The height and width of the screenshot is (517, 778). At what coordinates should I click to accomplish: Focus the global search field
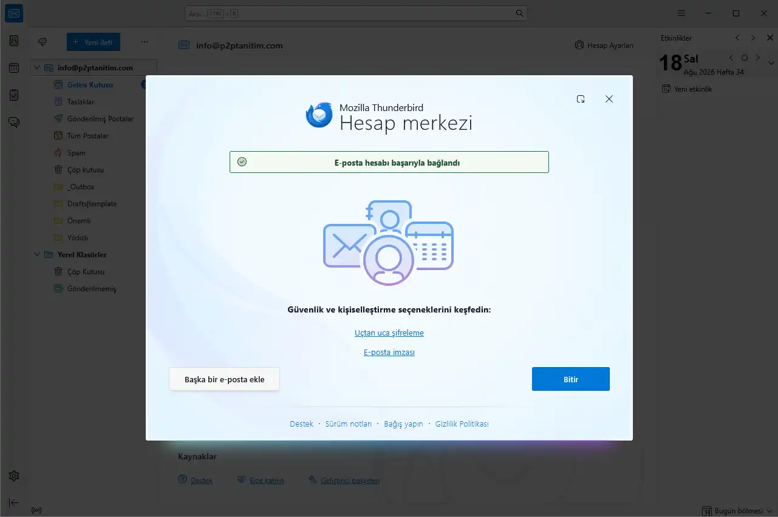356,13
